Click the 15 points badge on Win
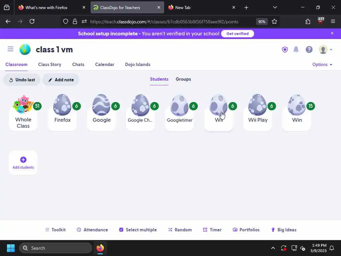This screenshot has height=256, width=341. [x=310, y=106]
